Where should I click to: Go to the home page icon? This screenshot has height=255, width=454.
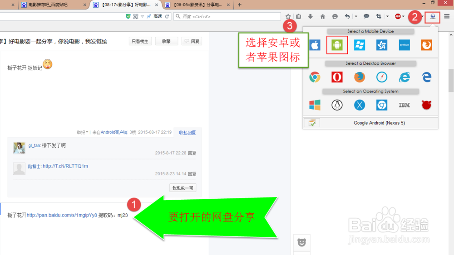(x=322, y=16)
